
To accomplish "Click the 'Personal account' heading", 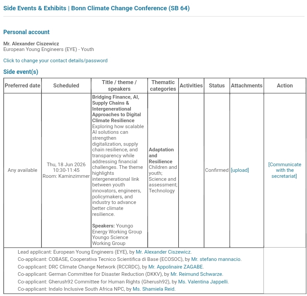I will tap(26, 32).
